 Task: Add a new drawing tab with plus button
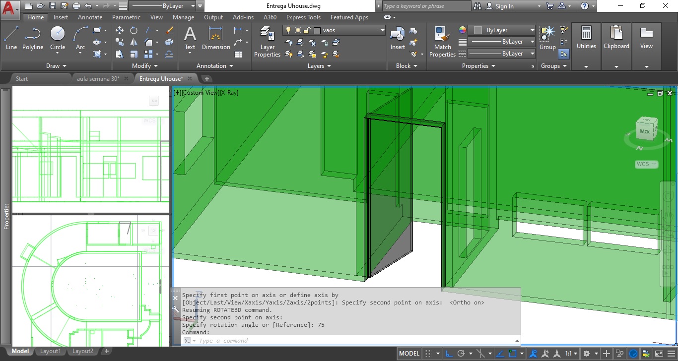(207, 78)
